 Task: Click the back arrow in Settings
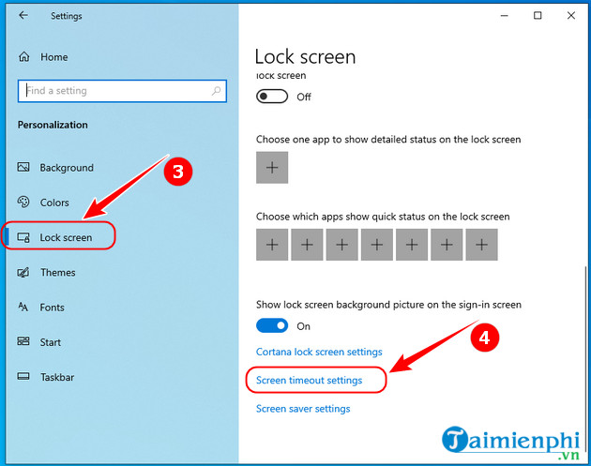click(x=23, y=16)
